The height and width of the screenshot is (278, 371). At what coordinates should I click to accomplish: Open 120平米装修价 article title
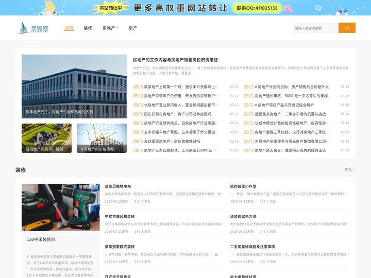(x=41, y=239)
